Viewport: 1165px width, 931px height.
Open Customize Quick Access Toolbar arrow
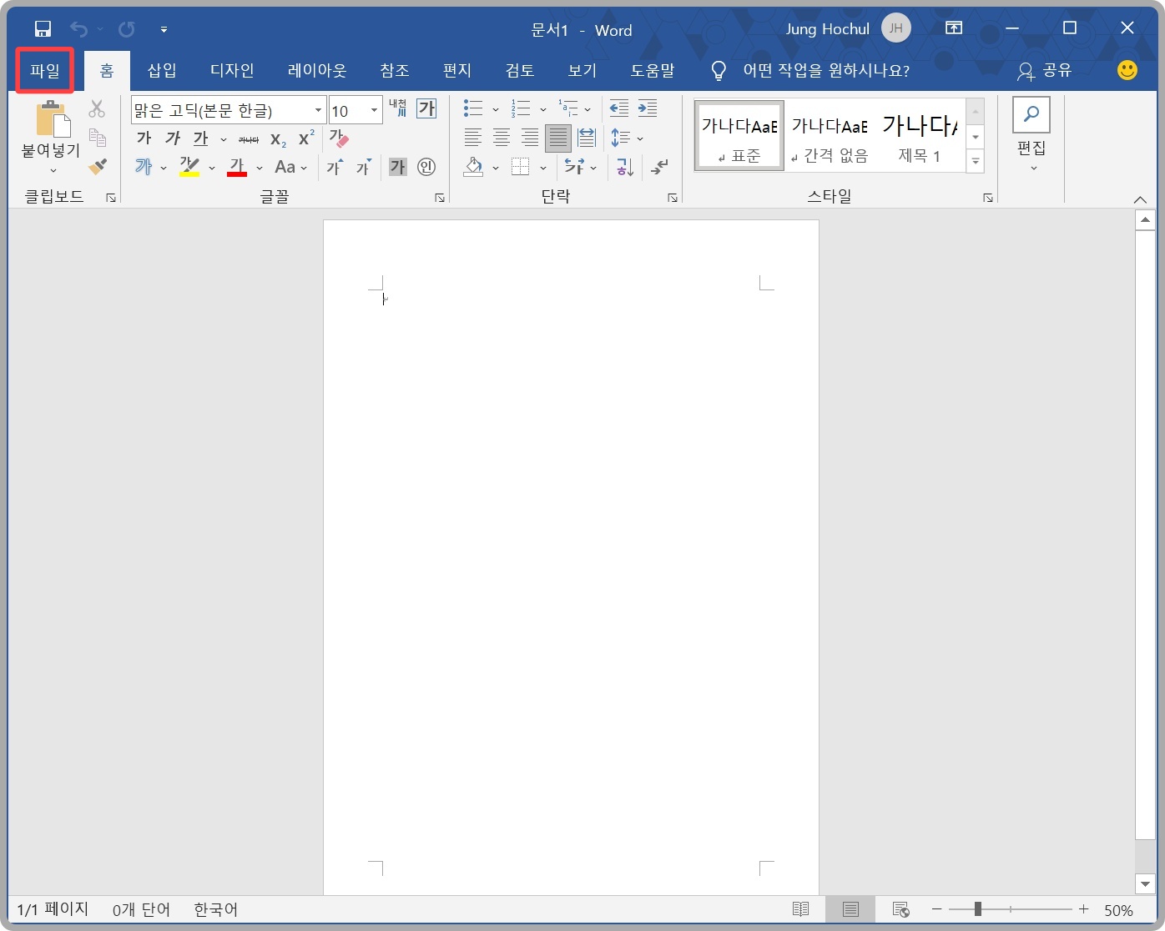click(x=164, y=30)
